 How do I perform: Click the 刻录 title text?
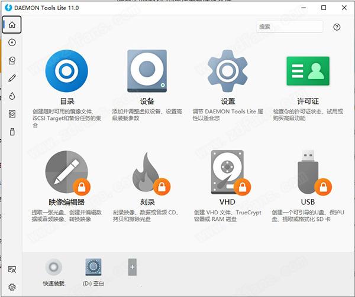(147, 202)
